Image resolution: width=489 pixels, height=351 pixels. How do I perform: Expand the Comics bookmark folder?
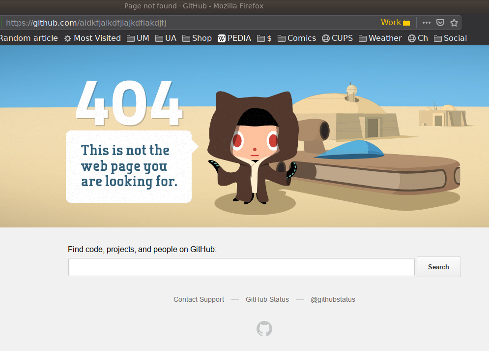[x=296, y=38]
